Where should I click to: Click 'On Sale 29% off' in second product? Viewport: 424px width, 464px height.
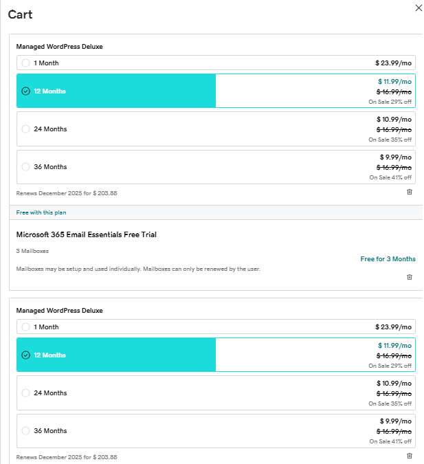click(x=390, y=366)
